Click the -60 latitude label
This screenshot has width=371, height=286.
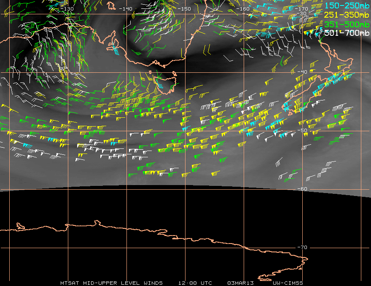coord(302,189)
